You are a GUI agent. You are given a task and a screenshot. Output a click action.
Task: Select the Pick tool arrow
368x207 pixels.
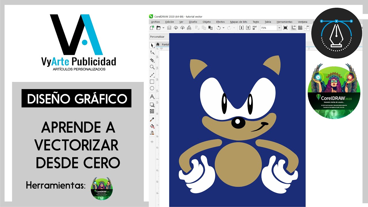[x=152, y=45]
